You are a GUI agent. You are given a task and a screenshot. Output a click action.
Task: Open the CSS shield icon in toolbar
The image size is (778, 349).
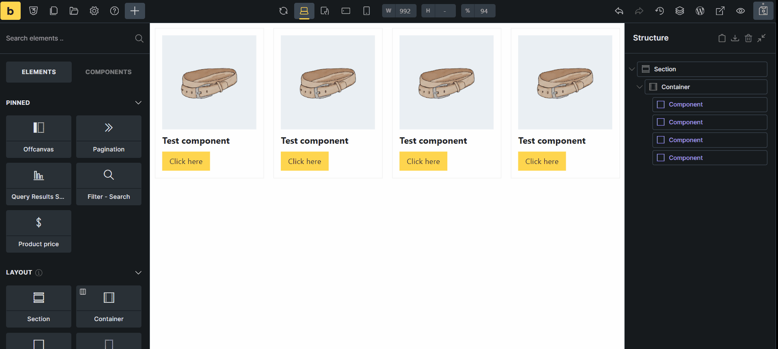click(x=34, y=11)
